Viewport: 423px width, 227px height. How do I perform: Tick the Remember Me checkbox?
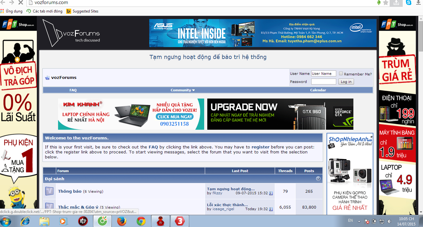click(x=341, y=74)
